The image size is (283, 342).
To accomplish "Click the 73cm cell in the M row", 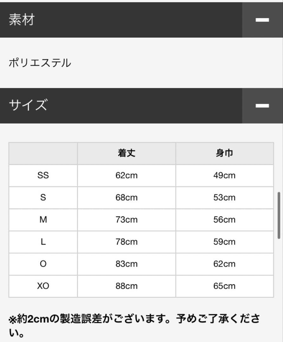I will pos(126,219).
